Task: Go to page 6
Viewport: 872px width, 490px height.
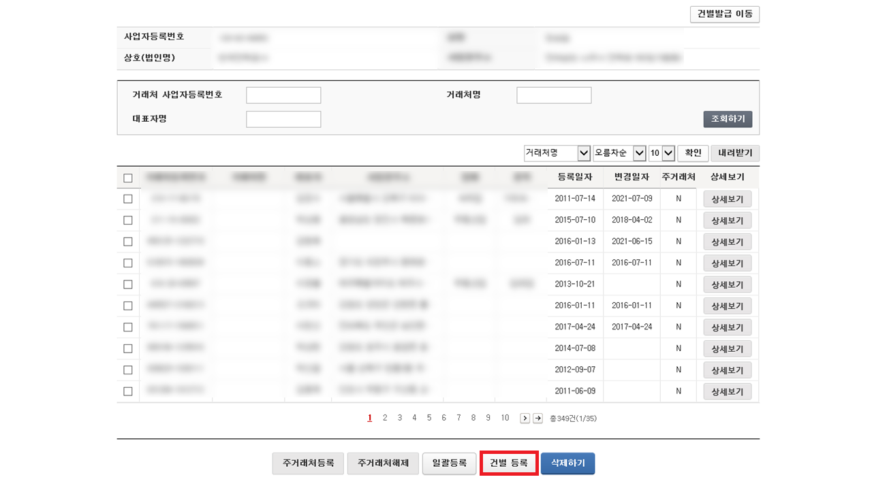Action: (443, 418)
